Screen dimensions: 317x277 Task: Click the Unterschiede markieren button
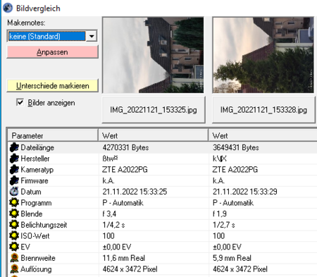point(52,86)
